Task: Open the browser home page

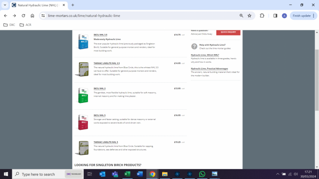Action: coord(32,16)
